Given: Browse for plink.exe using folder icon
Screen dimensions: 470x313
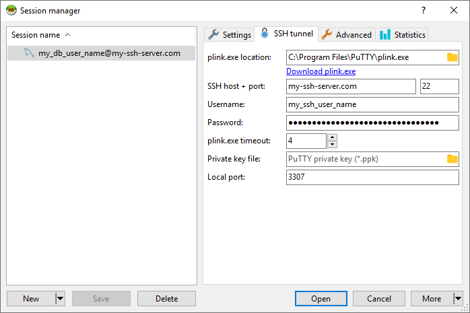Looking at the screenshot, I should (x=452, y=57).
